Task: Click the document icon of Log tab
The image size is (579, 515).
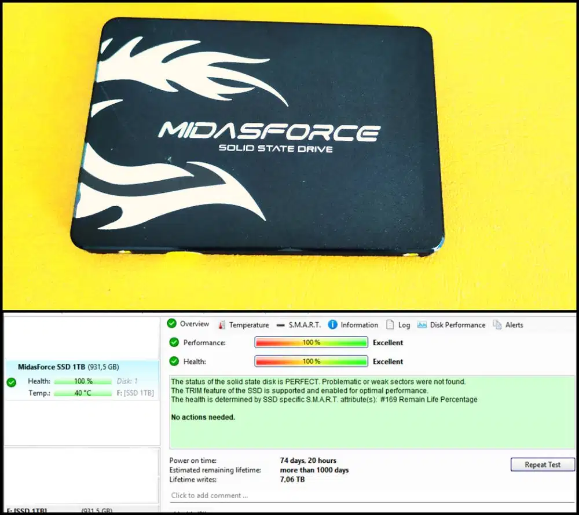Action: [390, 324]
